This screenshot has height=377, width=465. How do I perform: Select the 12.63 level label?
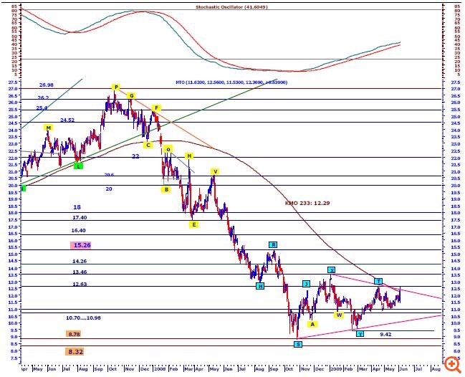click(80, 284)
